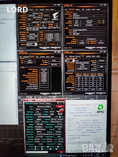
Task: Click the Driver Version field in GPU-Z
Action: coord(49,134)
